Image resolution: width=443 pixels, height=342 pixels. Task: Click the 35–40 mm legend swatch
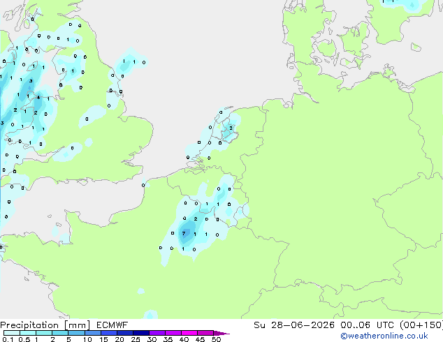[173, 333]
